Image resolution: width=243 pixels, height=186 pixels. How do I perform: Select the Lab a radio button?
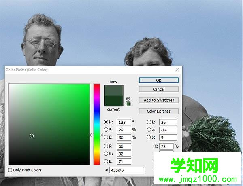pos(149,130)
